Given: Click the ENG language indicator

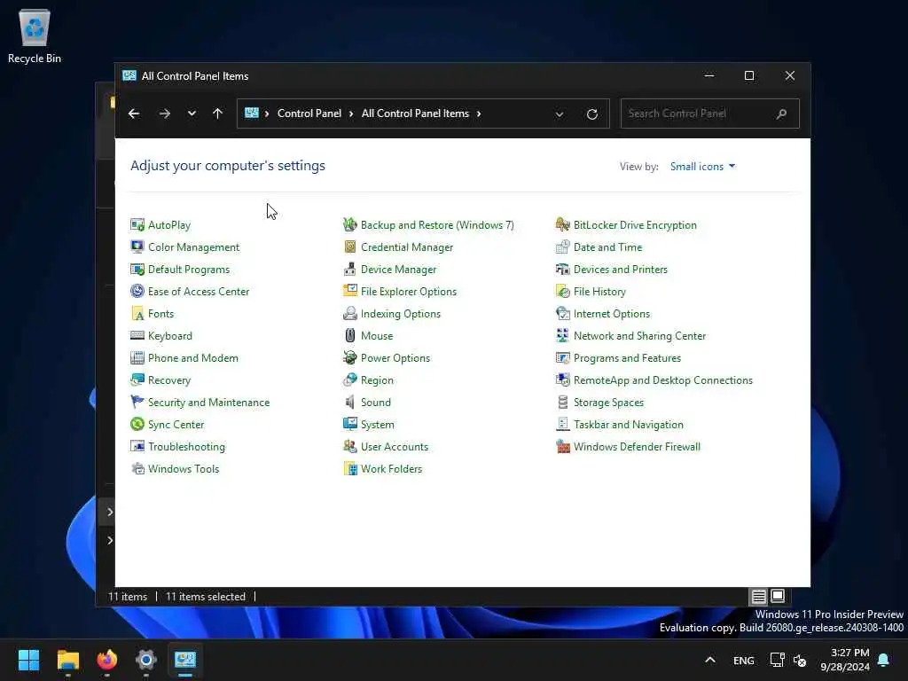Looking at the screenshot, I should click(744, 660).
